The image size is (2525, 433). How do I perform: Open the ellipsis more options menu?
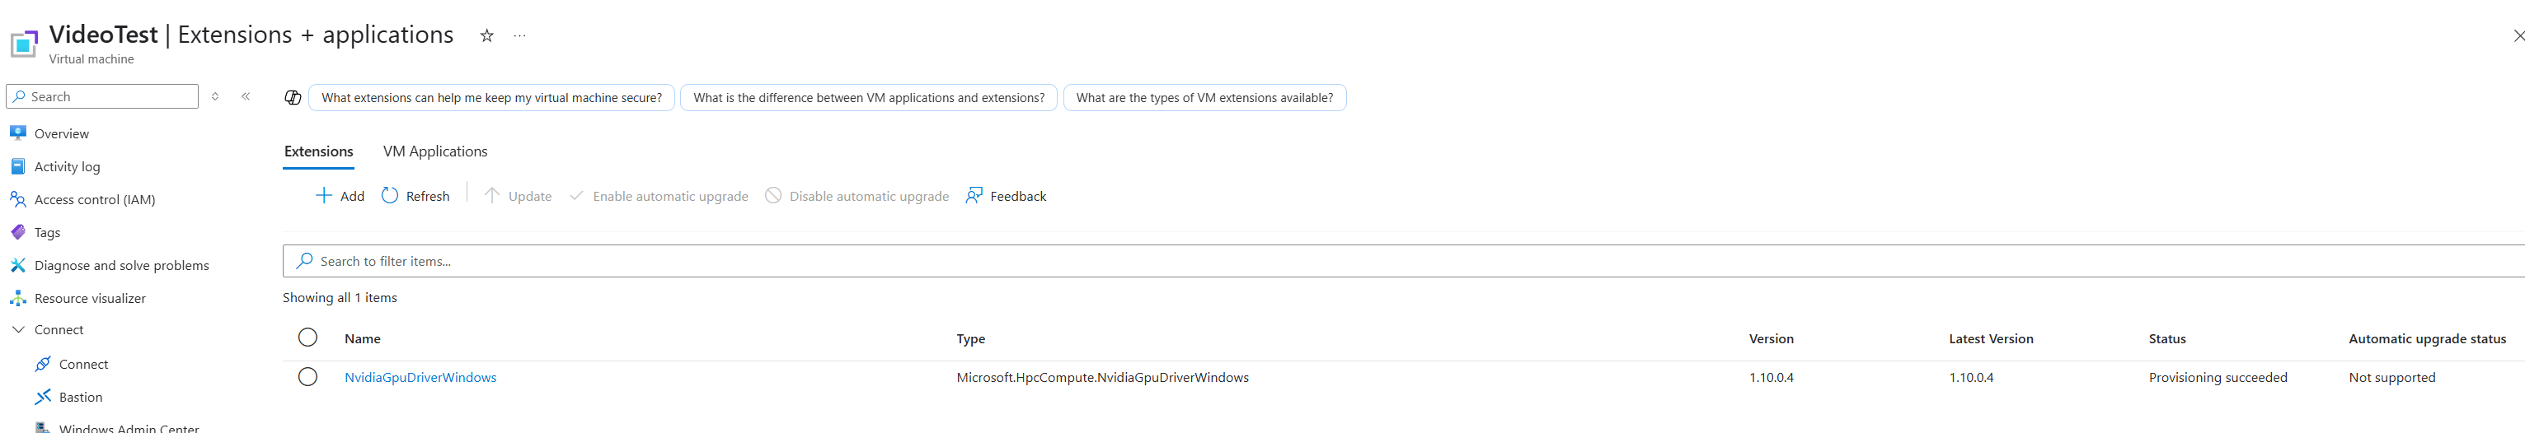click(x=519, y=35)
